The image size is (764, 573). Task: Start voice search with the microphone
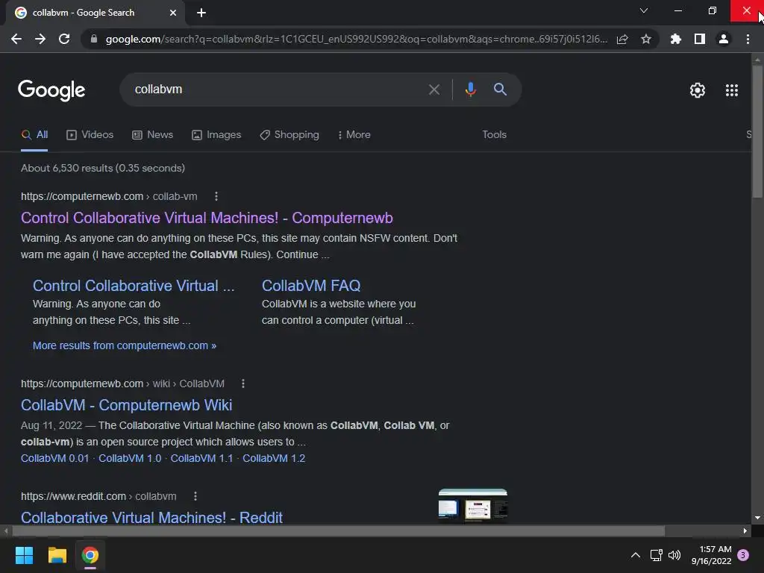click(x=470, y=90)
